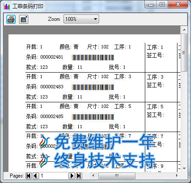Maximize the barcode print window

click(x=162, y=4)
